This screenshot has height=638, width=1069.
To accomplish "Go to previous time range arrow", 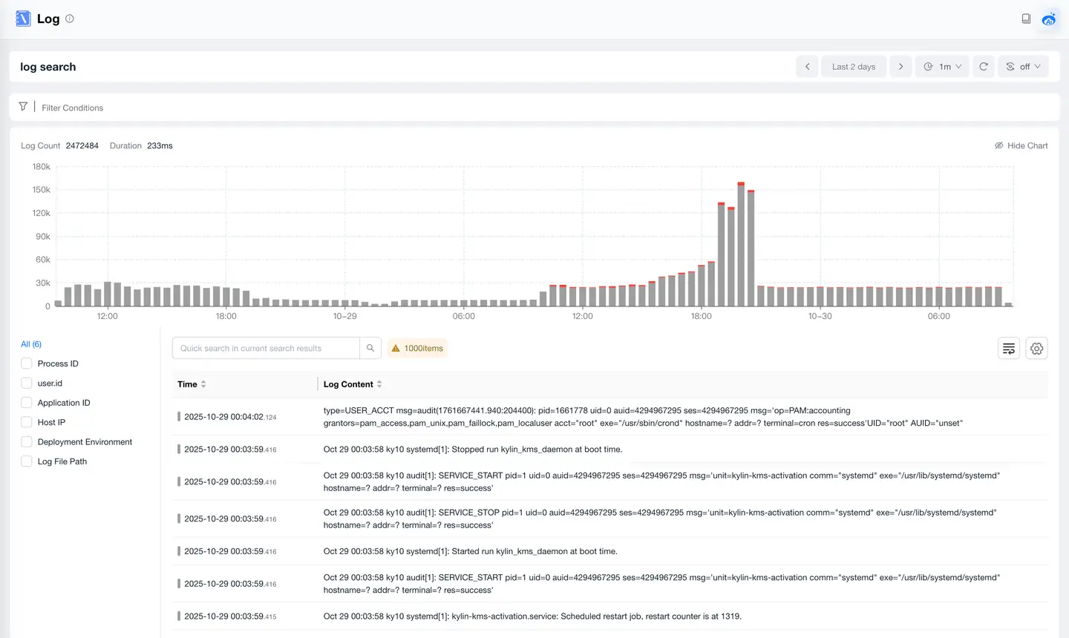I will [808, 67].
